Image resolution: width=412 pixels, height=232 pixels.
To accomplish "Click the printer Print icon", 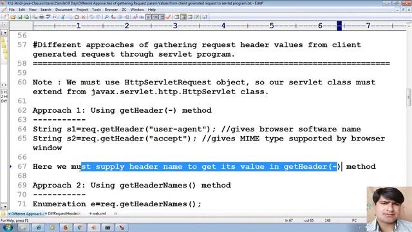I will click(x=41, y=17).
